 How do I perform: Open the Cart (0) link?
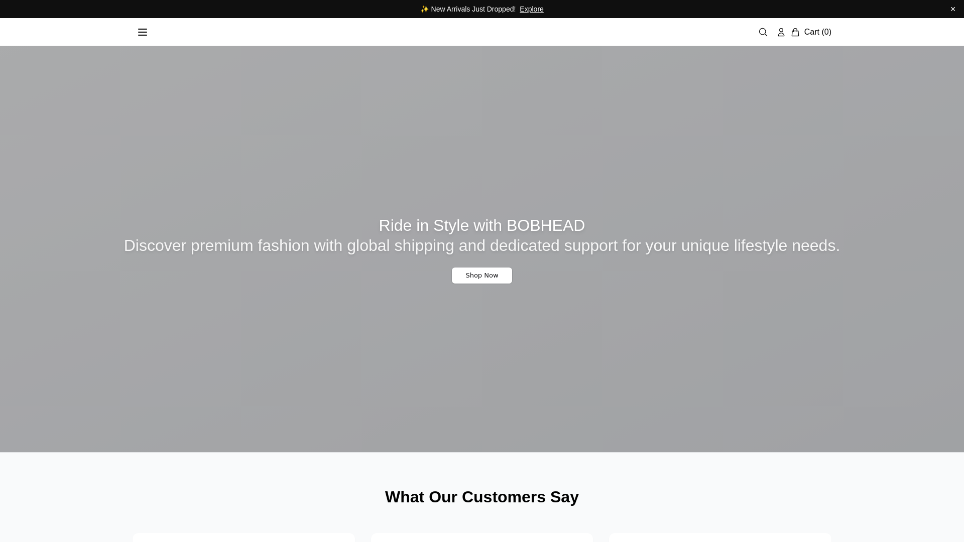[x=818, y=32]
